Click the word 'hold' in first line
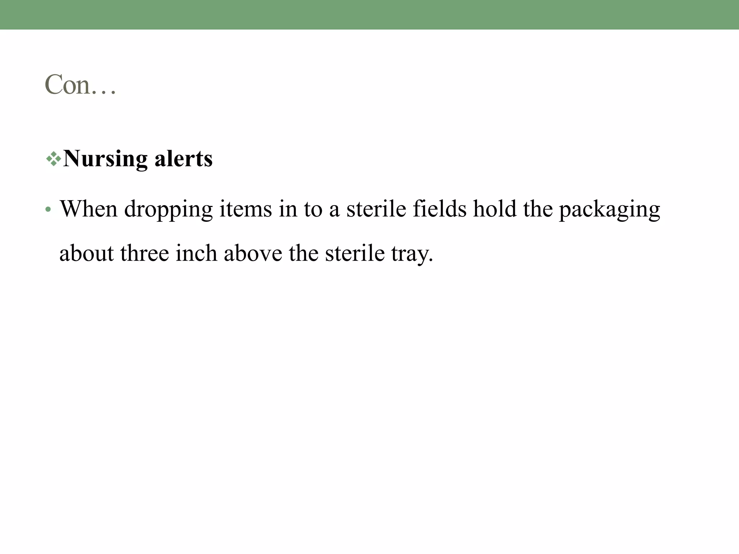Image resolution: width=739 pixels, height=554 pixels. coord(495,209)
